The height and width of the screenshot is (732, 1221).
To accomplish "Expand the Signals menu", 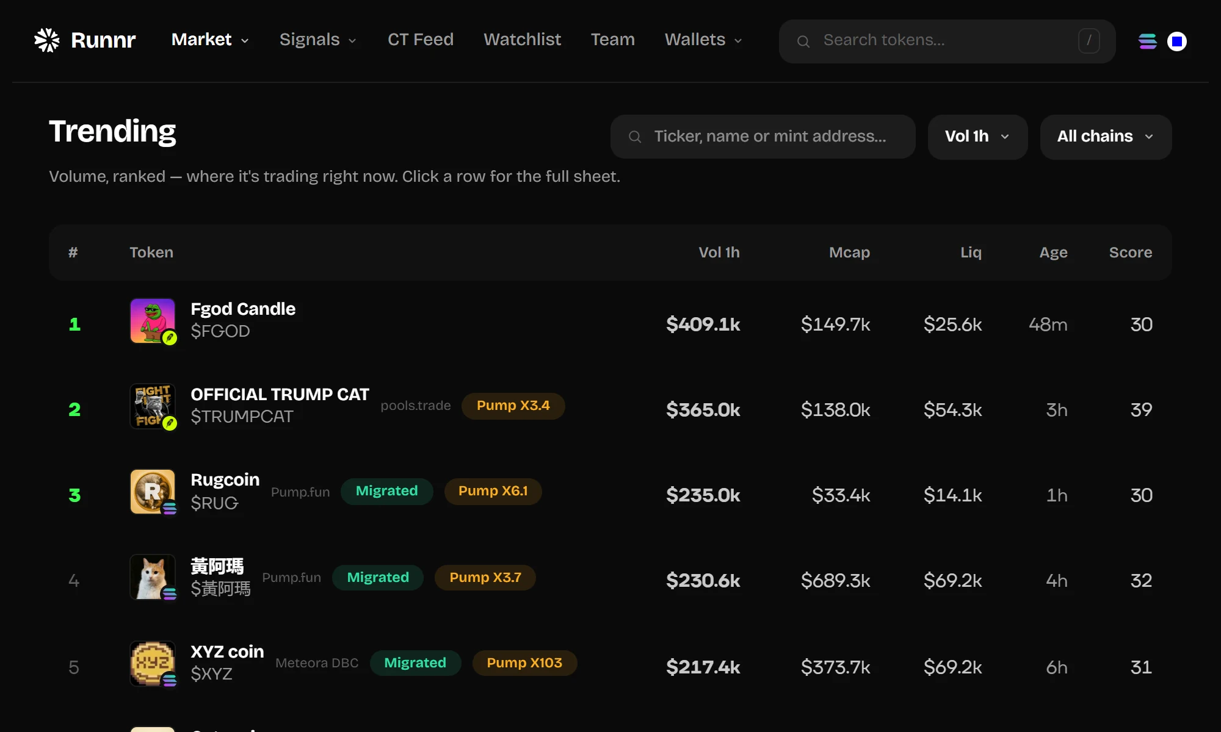I will click(x=317, y=40).
